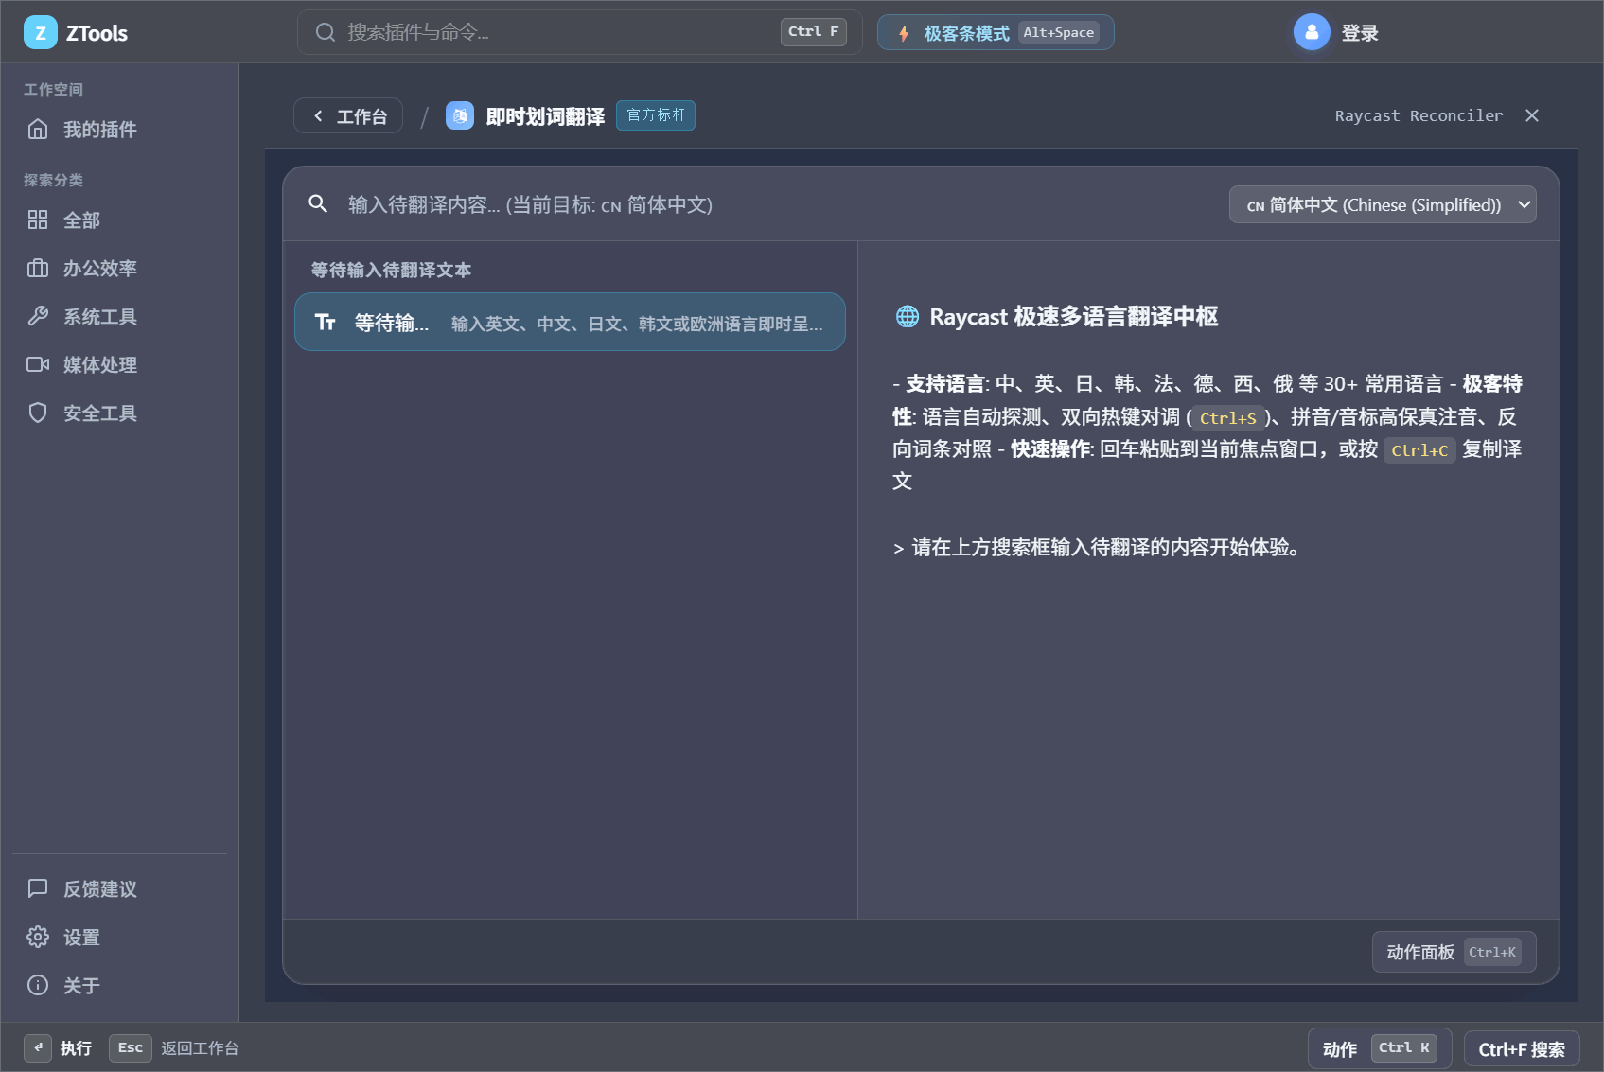This screenshot has height=1072, width=1604.
Task: Click the top search magnifier icon
Action: coord(326,32)
